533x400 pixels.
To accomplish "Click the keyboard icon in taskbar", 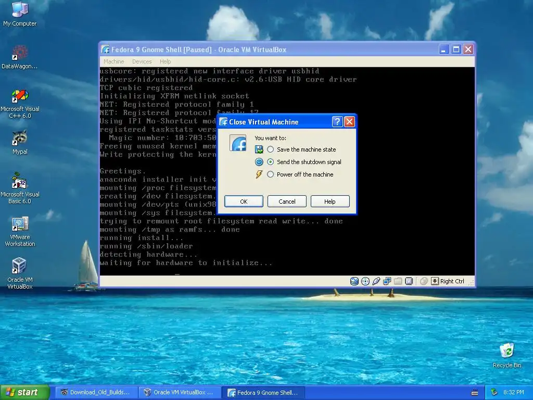I will [x=475, y=393].
